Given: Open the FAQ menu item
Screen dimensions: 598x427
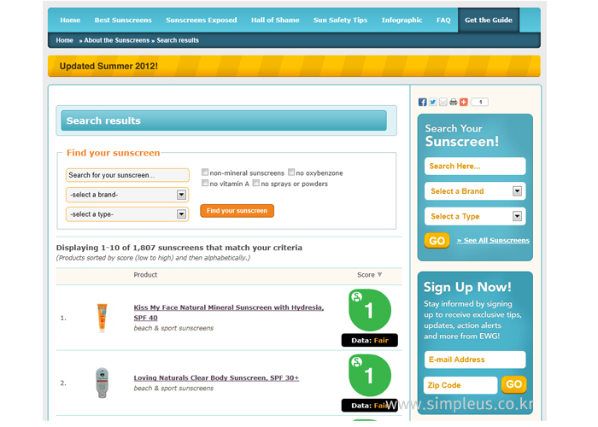Looking at the screenshot, I should click(x=443, y=20).
